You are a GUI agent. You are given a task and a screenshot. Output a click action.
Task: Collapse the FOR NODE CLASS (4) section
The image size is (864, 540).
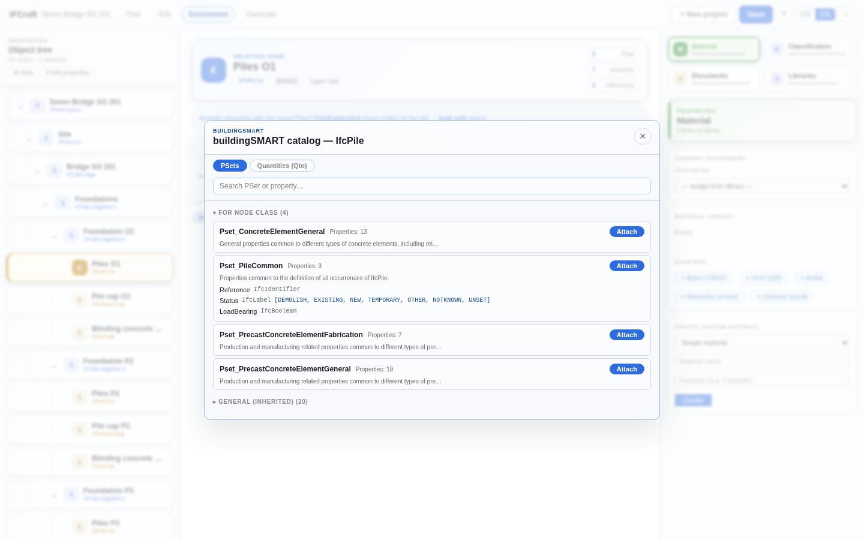click(251, 212)
